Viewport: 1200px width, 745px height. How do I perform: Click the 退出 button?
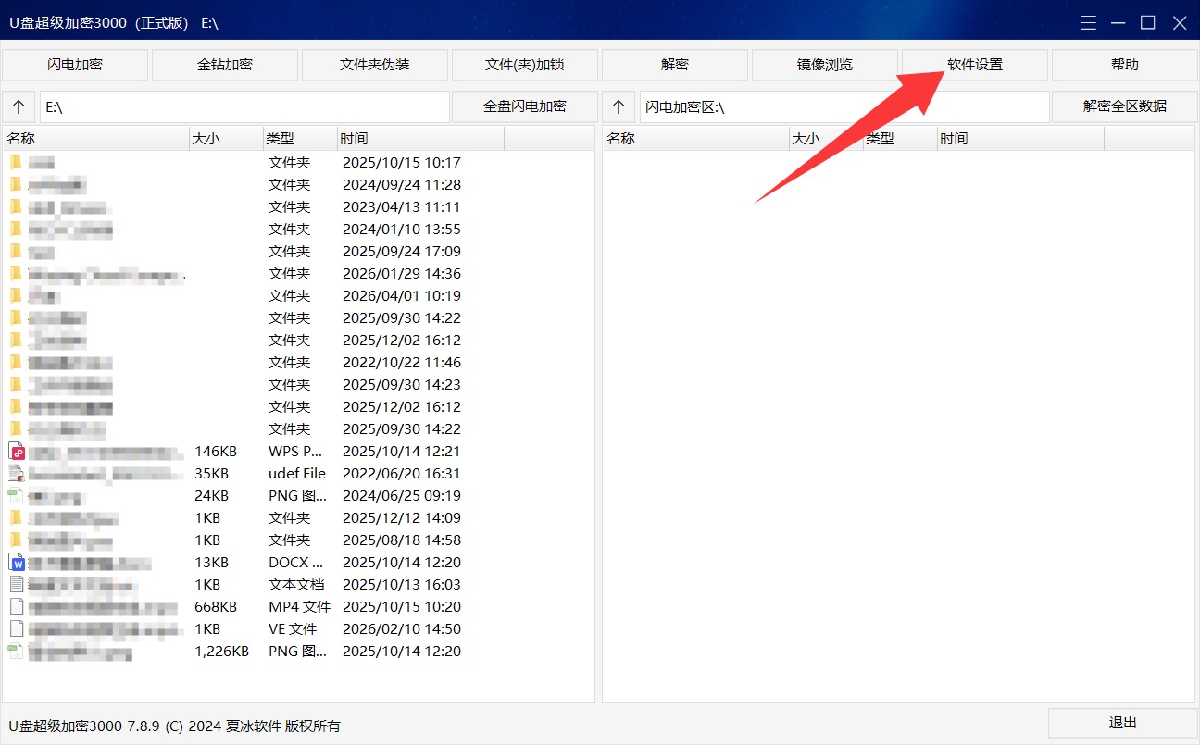pos(1123,724)
